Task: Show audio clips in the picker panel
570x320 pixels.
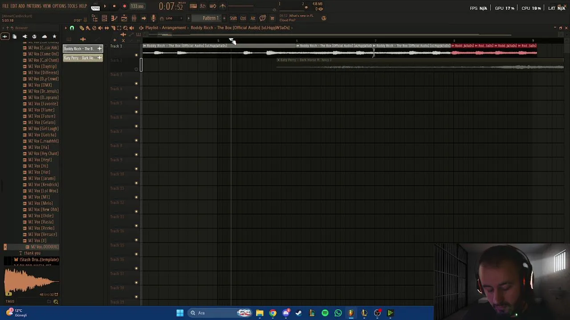Action: [83, 39]
